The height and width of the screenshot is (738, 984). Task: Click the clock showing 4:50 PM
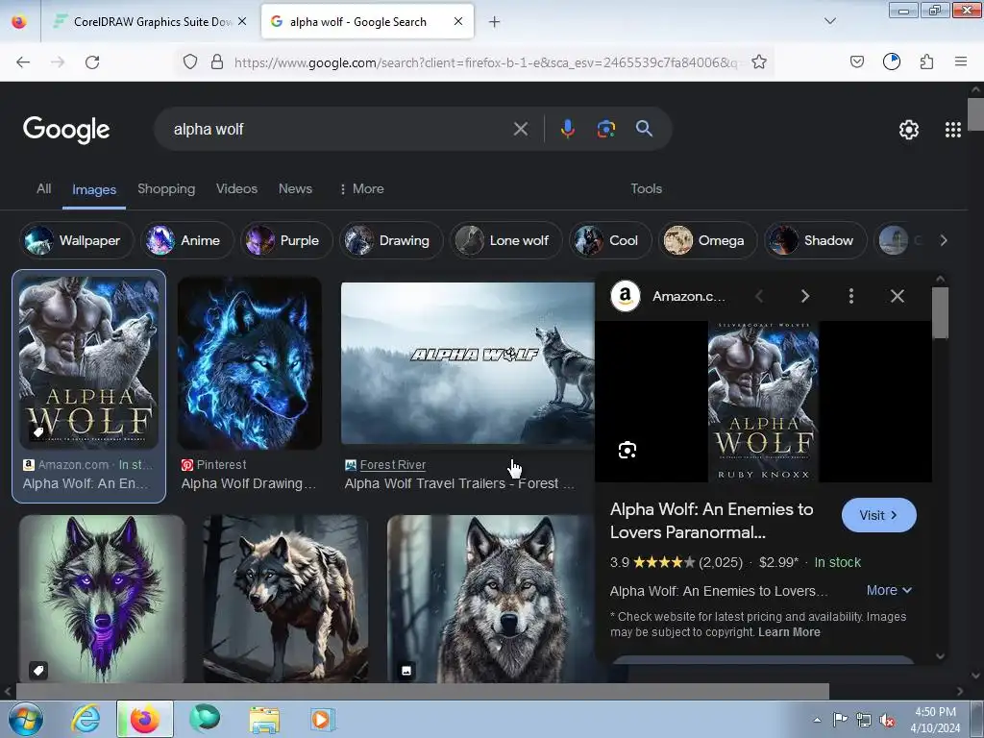click(x=935, y=712)
